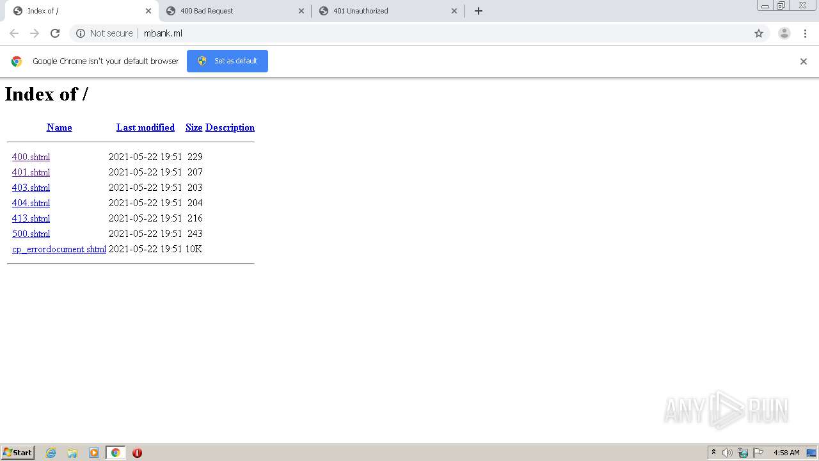
Task: Click size 243 in 500.shtml row
Action: click(195, 234)
